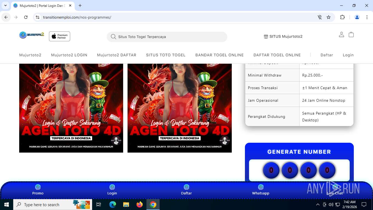Open the Chrome three-dot menu
Viewport: 373px width, 210px height.
point(367,17)
